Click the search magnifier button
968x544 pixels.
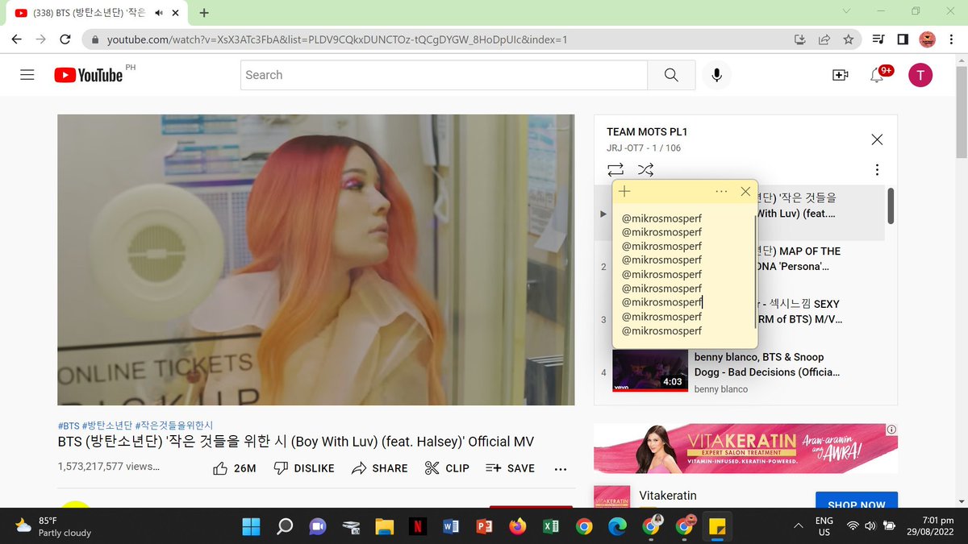pyautogui.click(x=671, y=75)
